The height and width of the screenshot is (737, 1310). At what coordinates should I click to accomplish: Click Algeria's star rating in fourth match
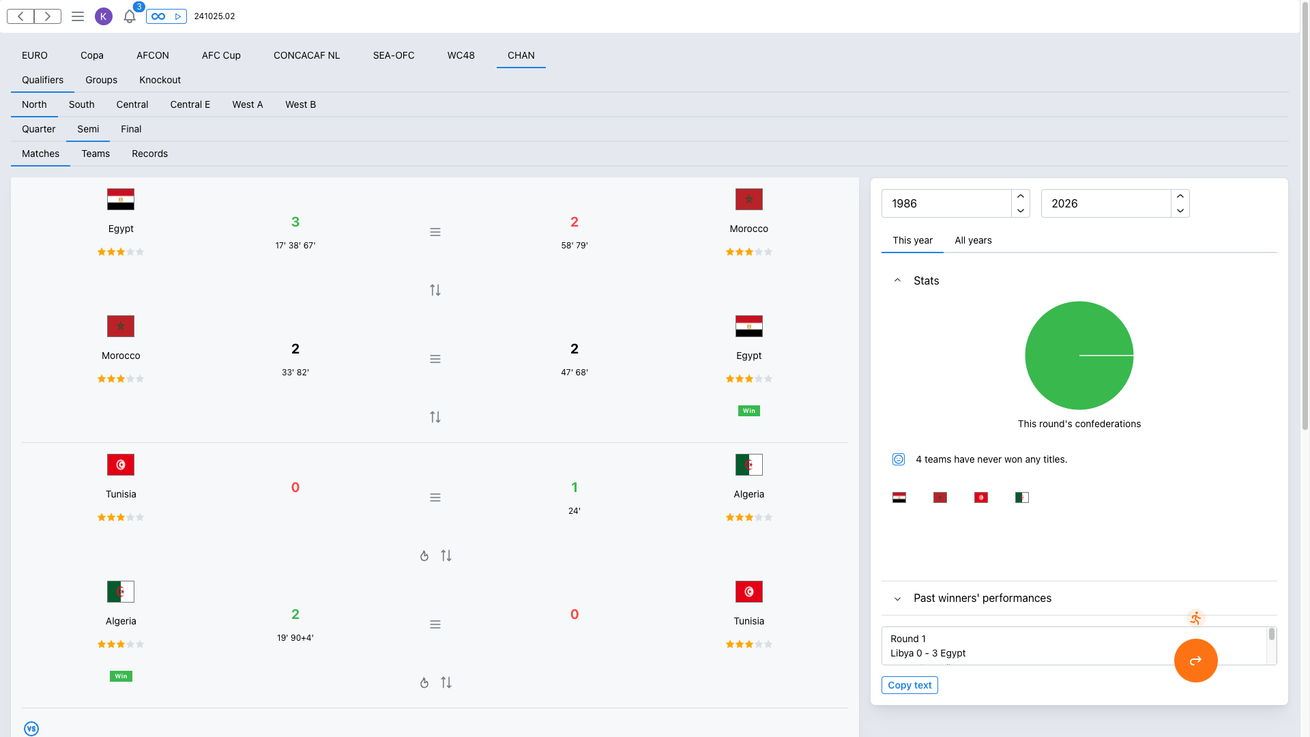(x=121, y=644)
